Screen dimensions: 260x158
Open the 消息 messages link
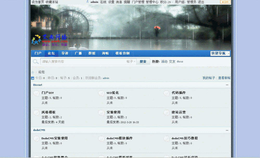(x=119, y=2)
